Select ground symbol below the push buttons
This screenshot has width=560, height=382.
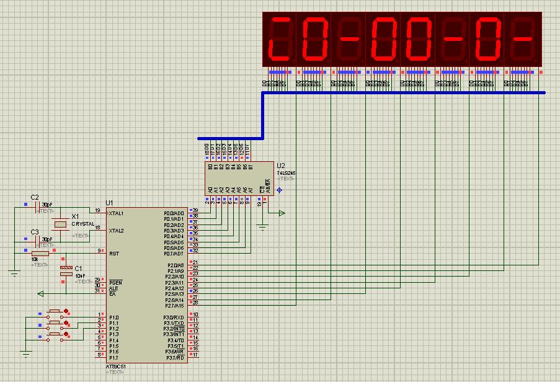click(25, 354)
